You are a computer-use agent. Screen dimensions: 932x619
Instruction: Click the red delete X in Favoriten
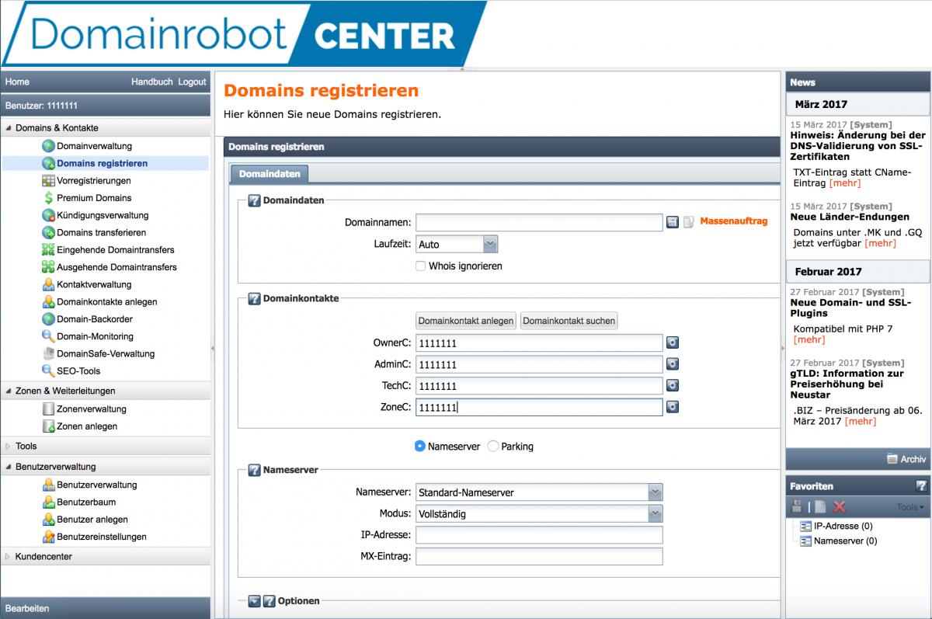pos(840,507)
